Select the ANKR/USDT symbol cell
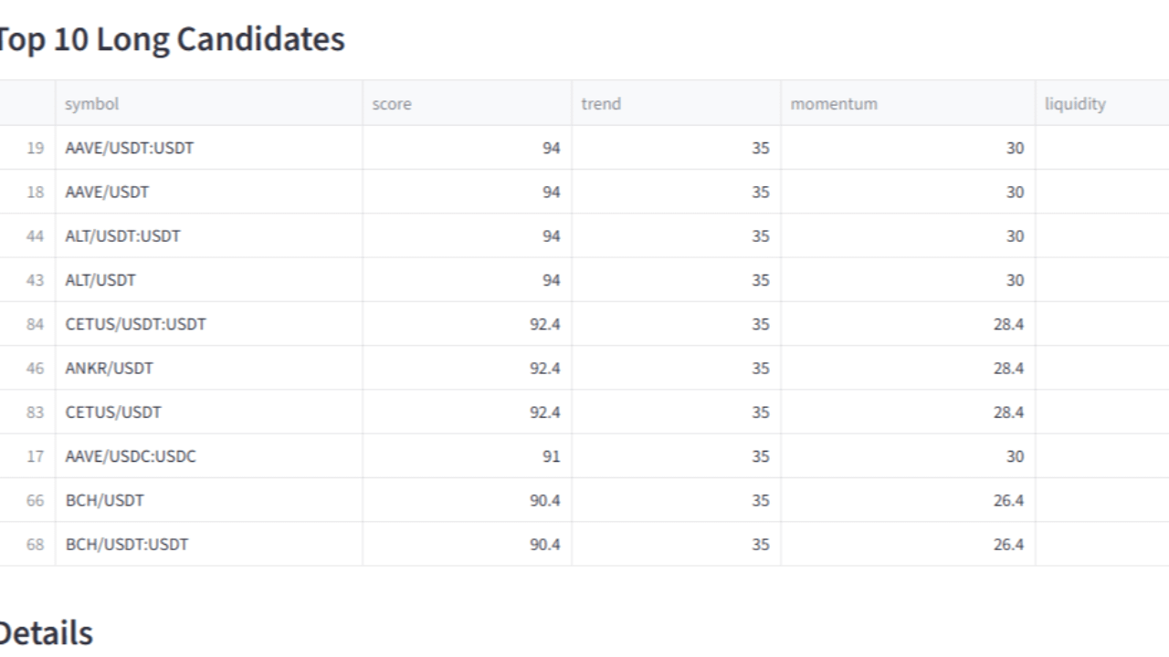The height and width of the screenshot is (657, 1169). click(x=208, y=368)
